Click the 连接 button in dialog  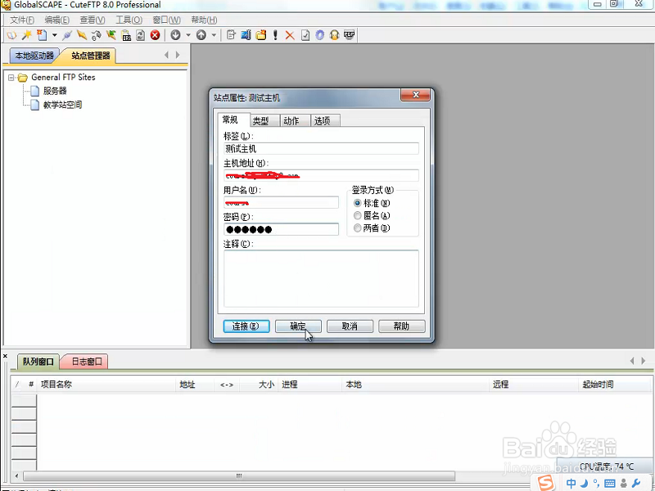pyautogui.click(x=246, y=327)
